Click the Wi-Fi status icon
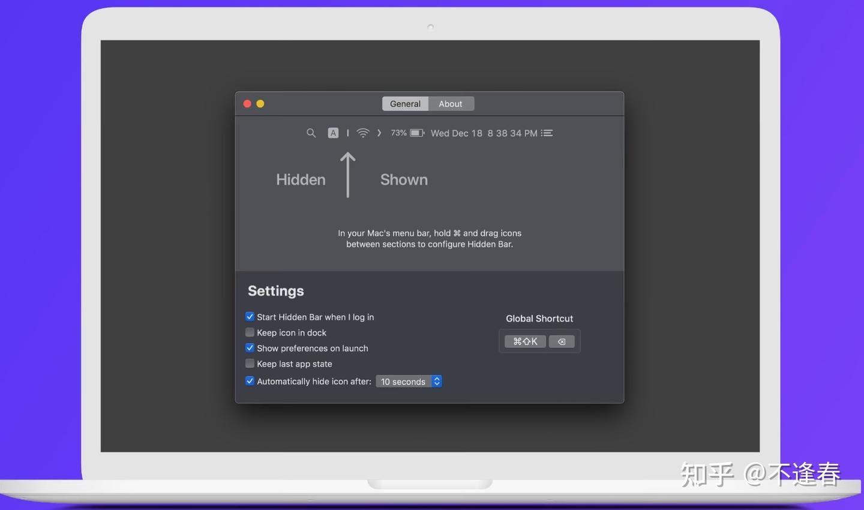The width and height of the screenshot is (864, 510). click(363, 133)
